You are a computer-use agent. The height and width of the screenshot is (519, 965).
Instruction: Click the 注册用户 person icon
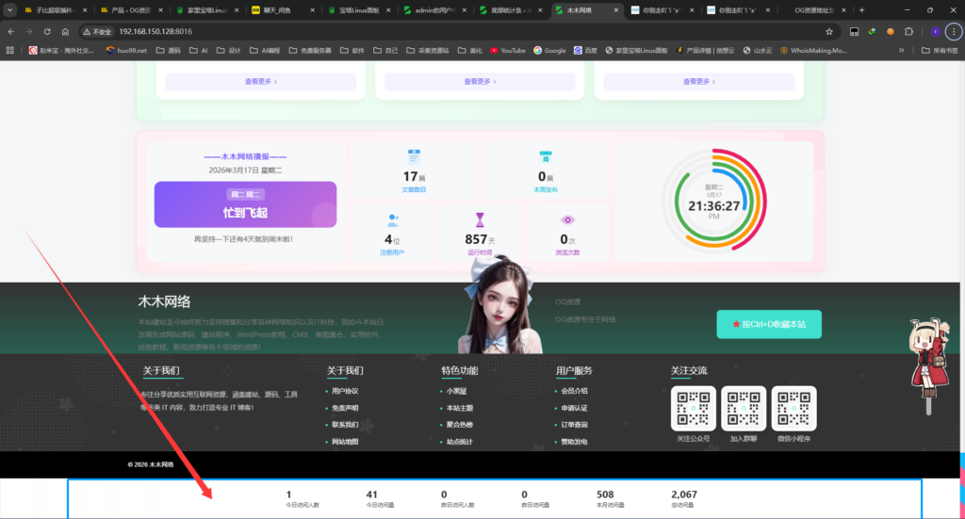[x=392, y=220]
